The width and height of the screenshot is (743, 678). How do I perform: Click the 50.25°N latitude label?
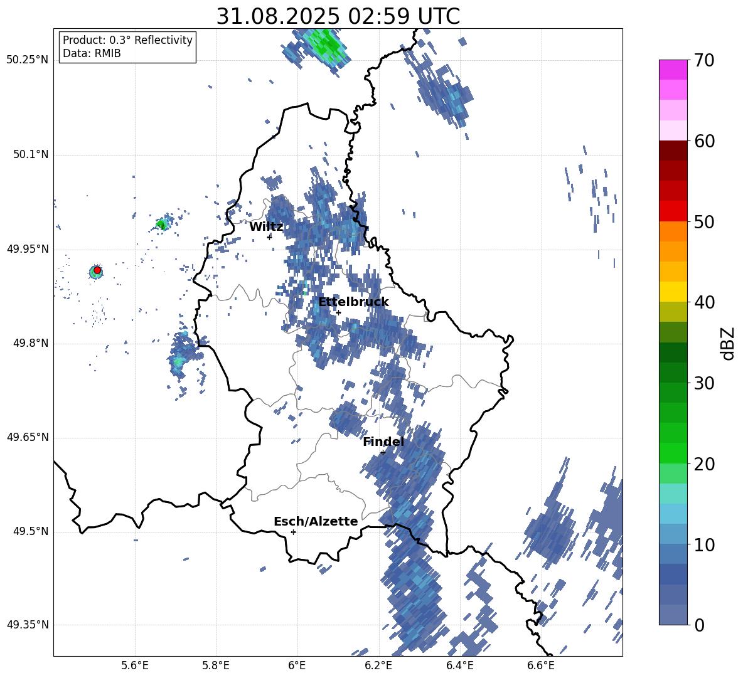tap(28, 60)
